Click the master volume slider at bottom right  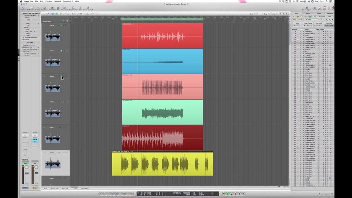pyautogui.click(x=326, y=194)
